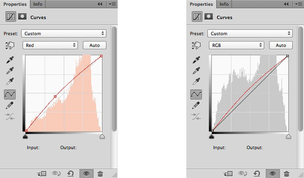The image size is (304, 178).
Task: Reset adjustment defaults in left Red panel
Action: pos(71,174)
